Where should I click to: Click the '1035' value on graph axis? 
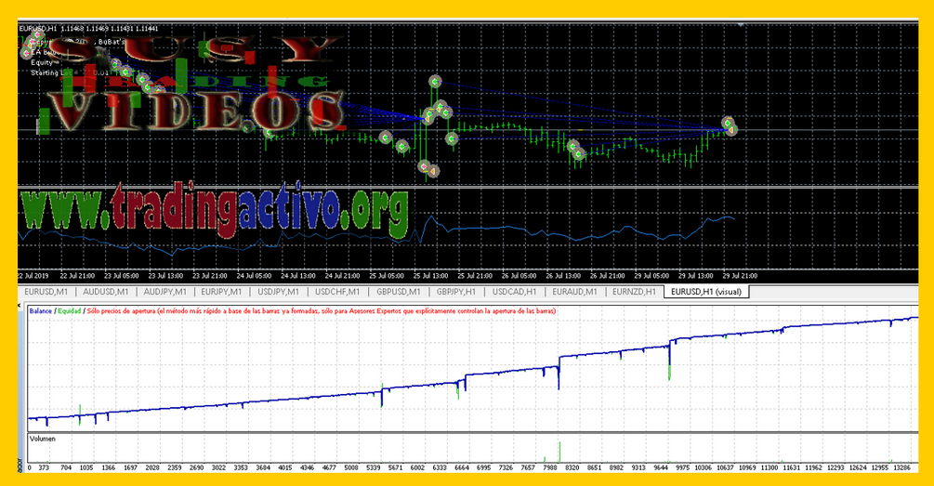86,467
